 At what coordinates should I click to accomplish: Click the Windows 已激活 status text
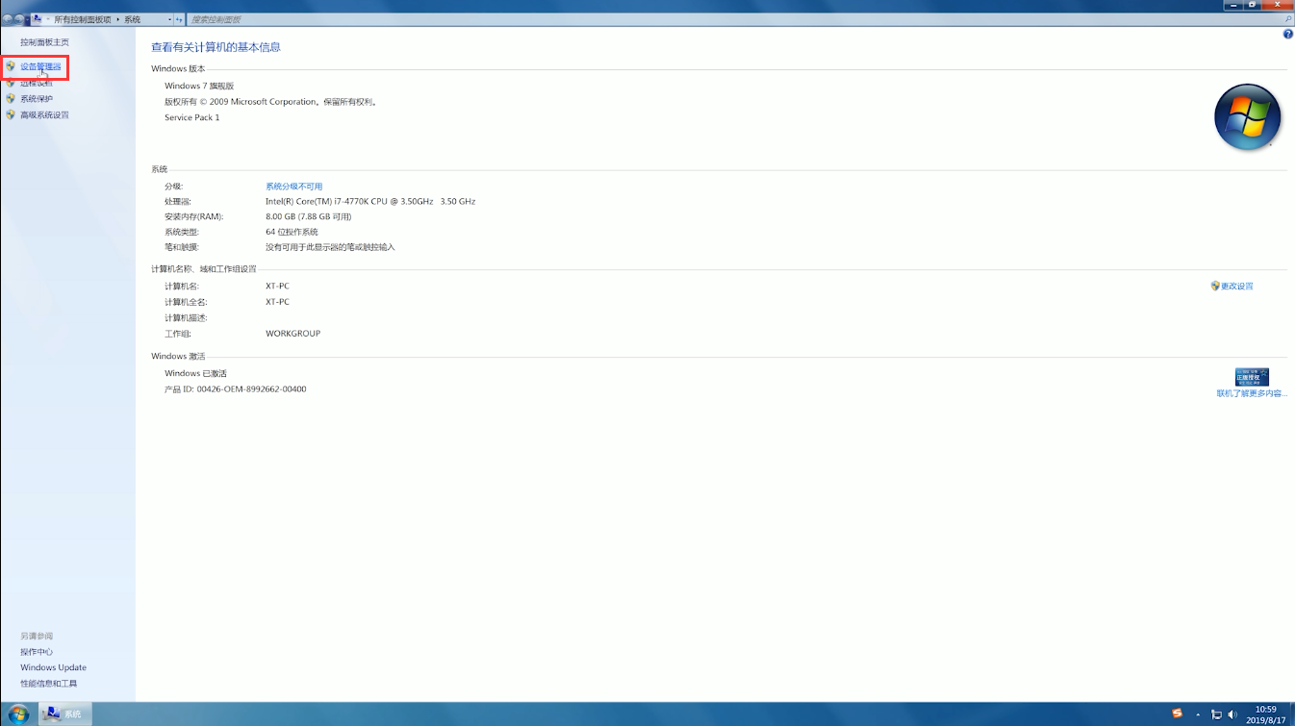click(x=195, y=374)
